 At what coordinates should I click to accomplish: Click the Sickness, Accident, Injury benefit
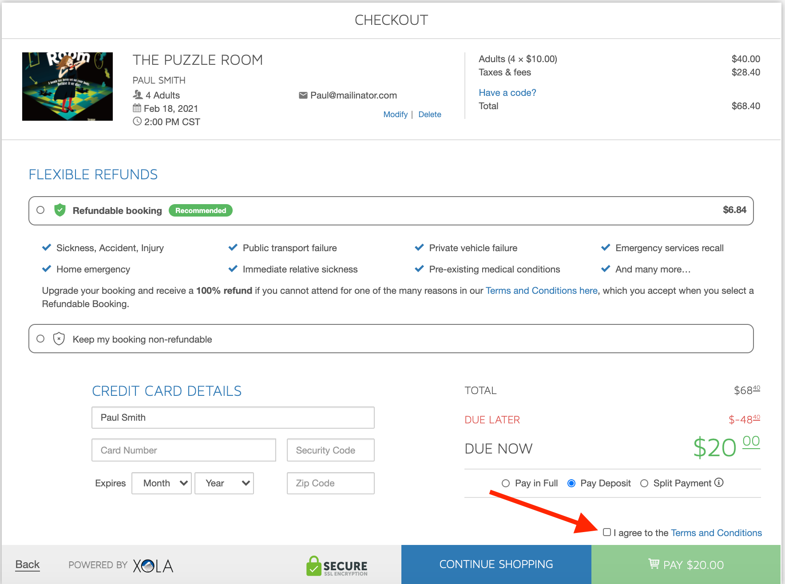pyautogui.click(x=110, y=248)
